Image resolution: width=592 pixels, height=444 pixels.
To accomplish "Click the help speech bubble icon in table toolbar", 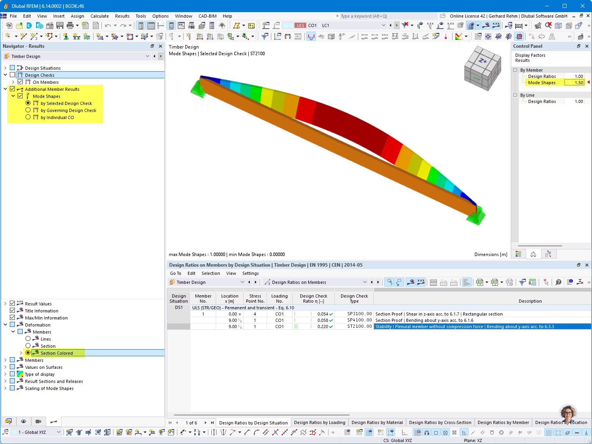I will [x=558, y=282].
